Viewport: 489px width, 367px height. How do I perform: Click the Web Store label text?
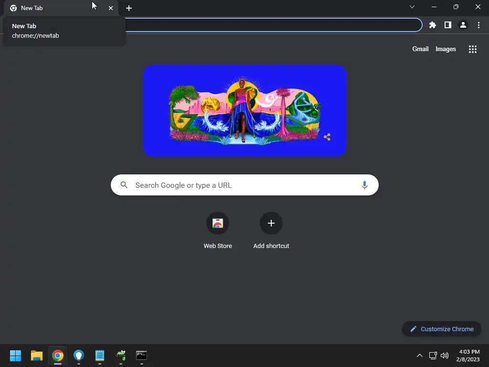(218, 246)
